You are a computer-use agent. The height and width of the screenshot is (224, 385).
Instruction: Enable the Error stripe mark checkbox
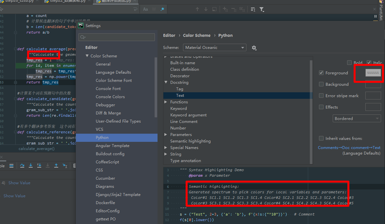pos(321,96)
